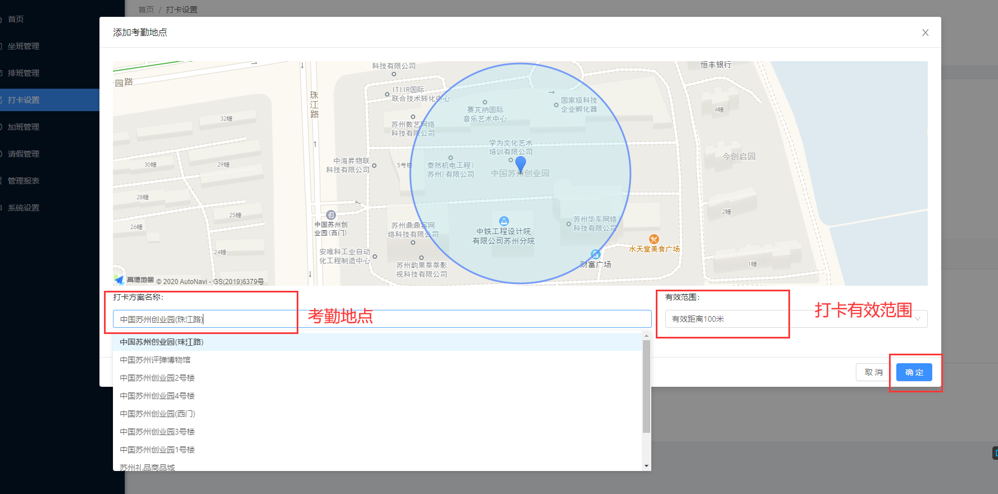Click 泰然机电工程 map point
The image size is (998, 494).
pos(451,158)
